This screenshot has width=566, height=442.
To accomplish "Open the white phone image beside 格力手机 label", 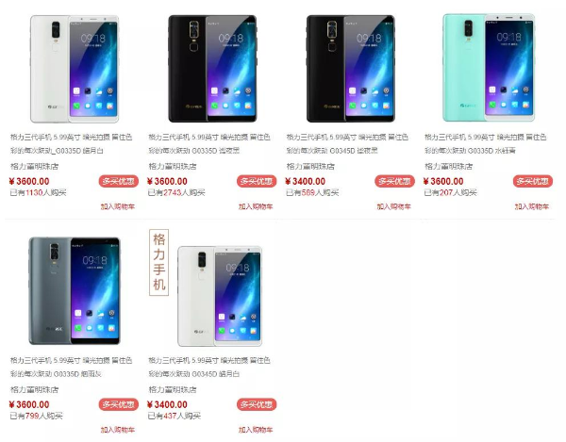I will 220,296.
